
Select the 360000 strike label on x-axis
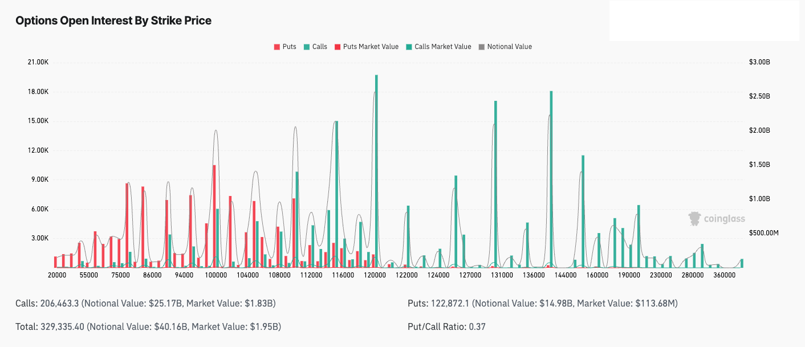coord(724,275)
